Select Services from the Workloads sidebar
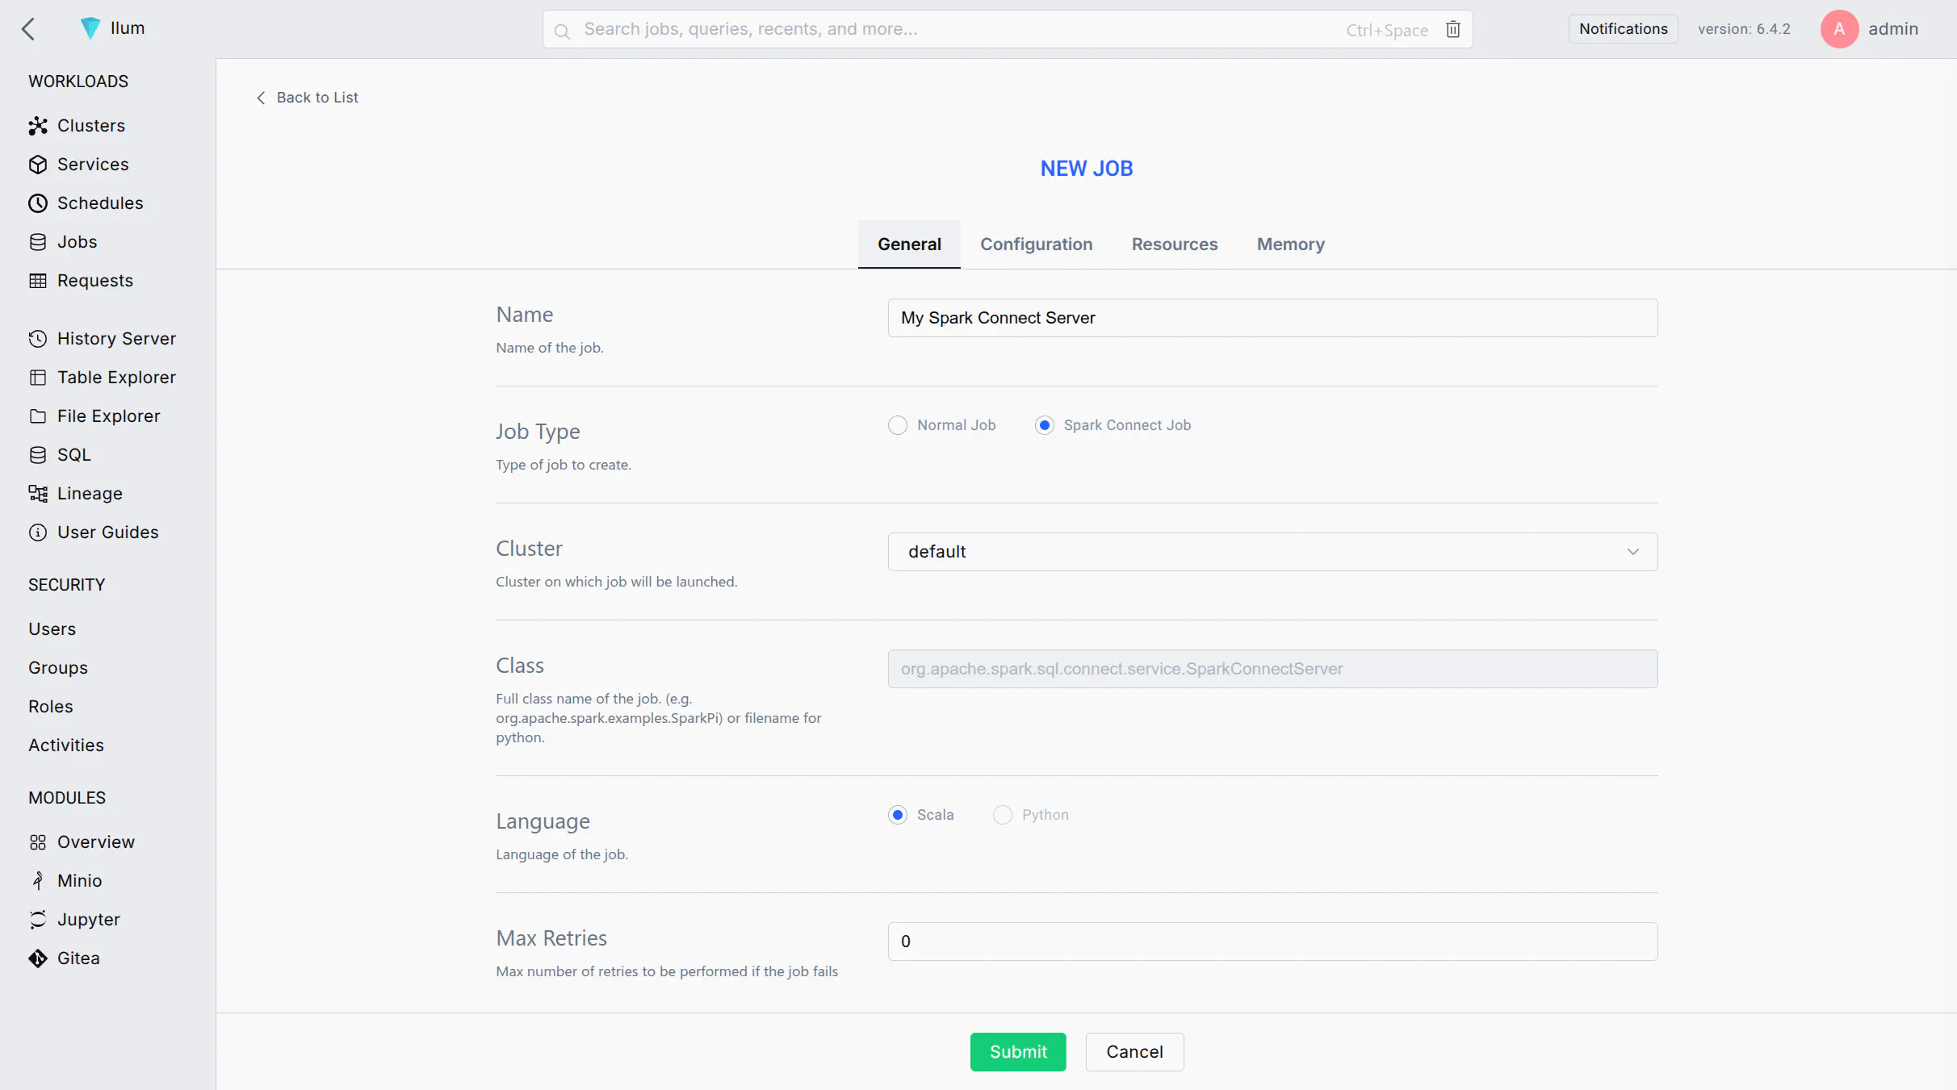The width and height of the screenshot is (1957, 1090). [x=93, y=164]
